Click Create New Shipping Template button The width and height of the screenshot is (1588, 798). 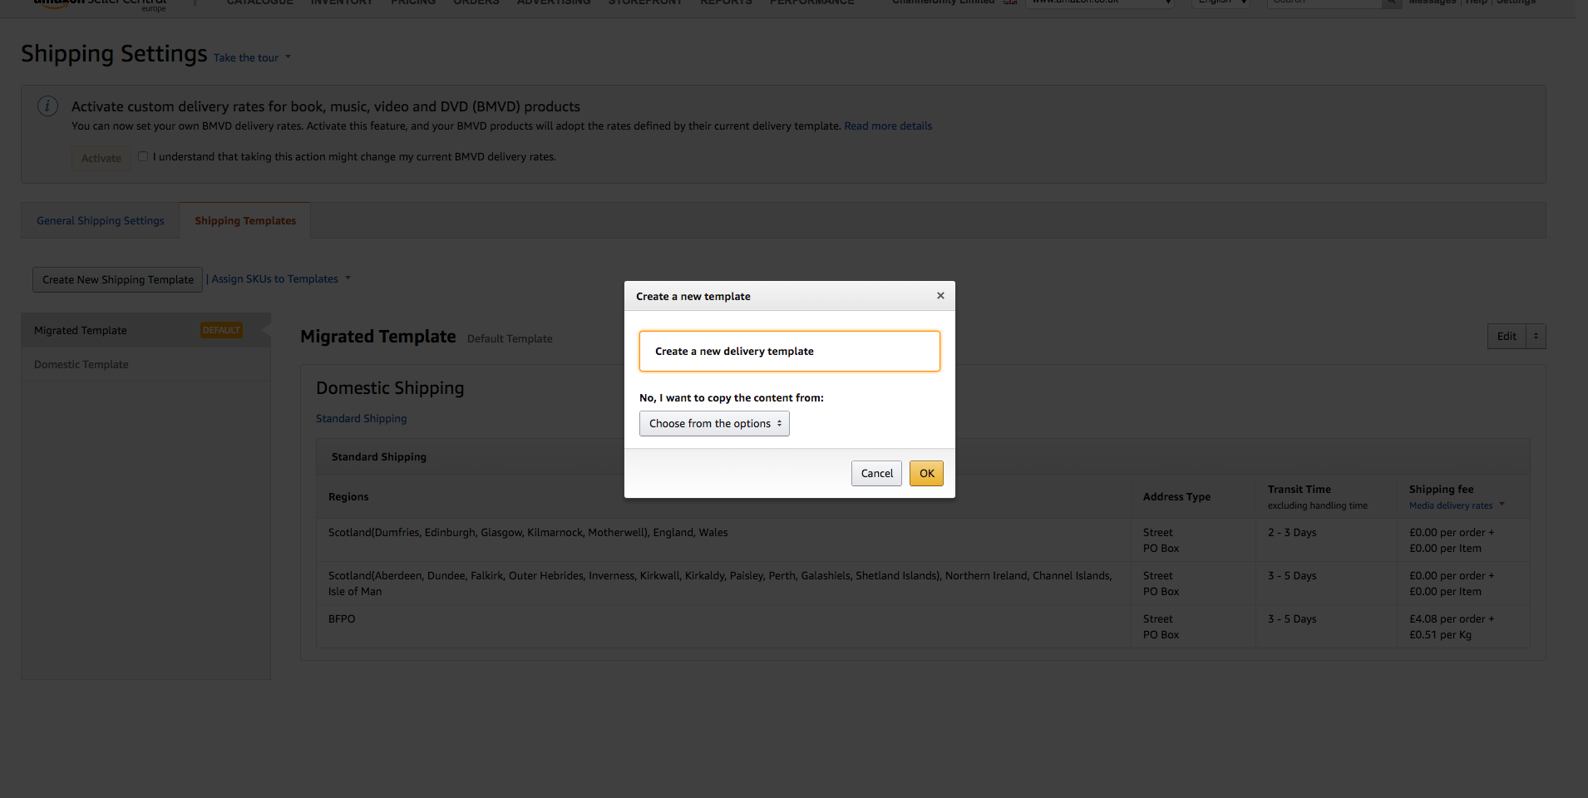pyautogui.click(x=118, y=279)
